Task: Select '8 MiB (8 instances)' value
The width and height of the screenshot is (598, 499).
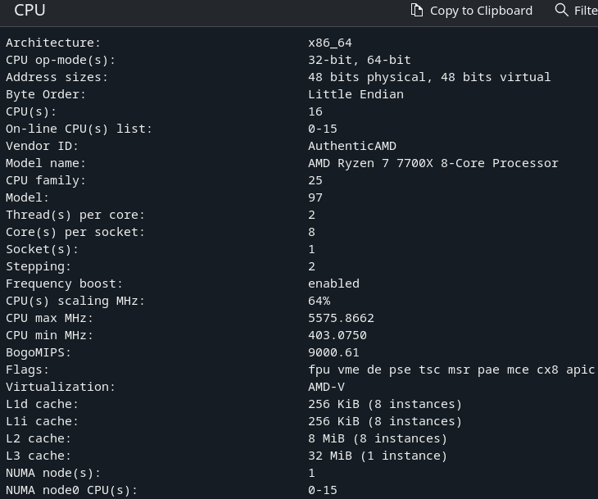Action: (378, 438)
